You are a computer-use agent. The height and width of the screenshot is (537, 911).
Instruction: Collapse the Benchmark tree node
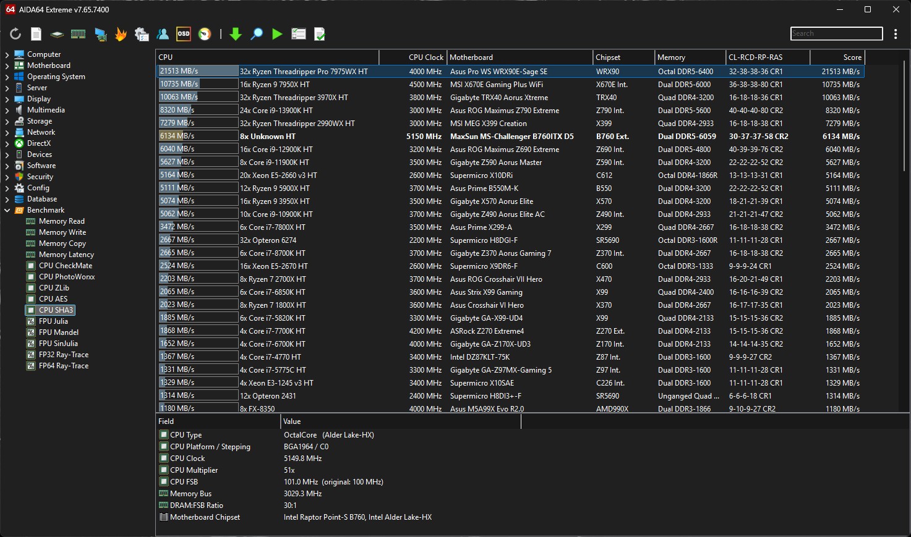7,210
